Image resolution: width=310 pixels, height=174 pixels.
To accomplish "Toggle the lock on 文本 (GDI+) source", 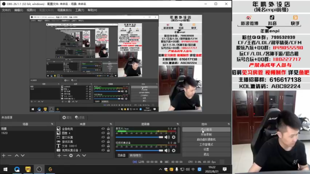I will [x=108, y=146].
